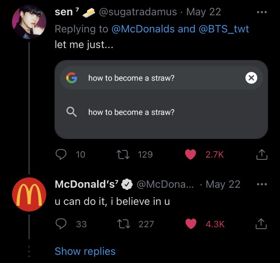Screen dimensions: 280x263
Task: Expand the Show replies link
Action: (85, 251)
